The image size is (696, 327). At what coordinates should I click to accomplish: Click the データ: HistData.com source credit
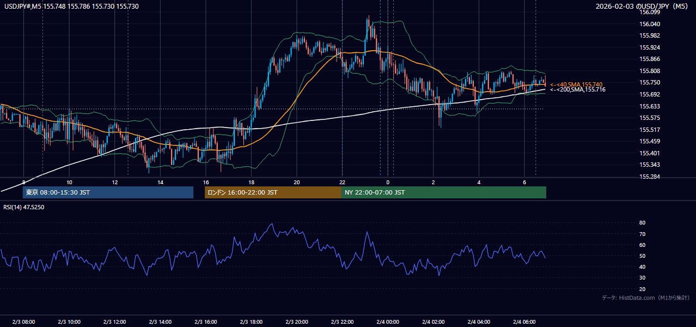[x=646, y=298]
